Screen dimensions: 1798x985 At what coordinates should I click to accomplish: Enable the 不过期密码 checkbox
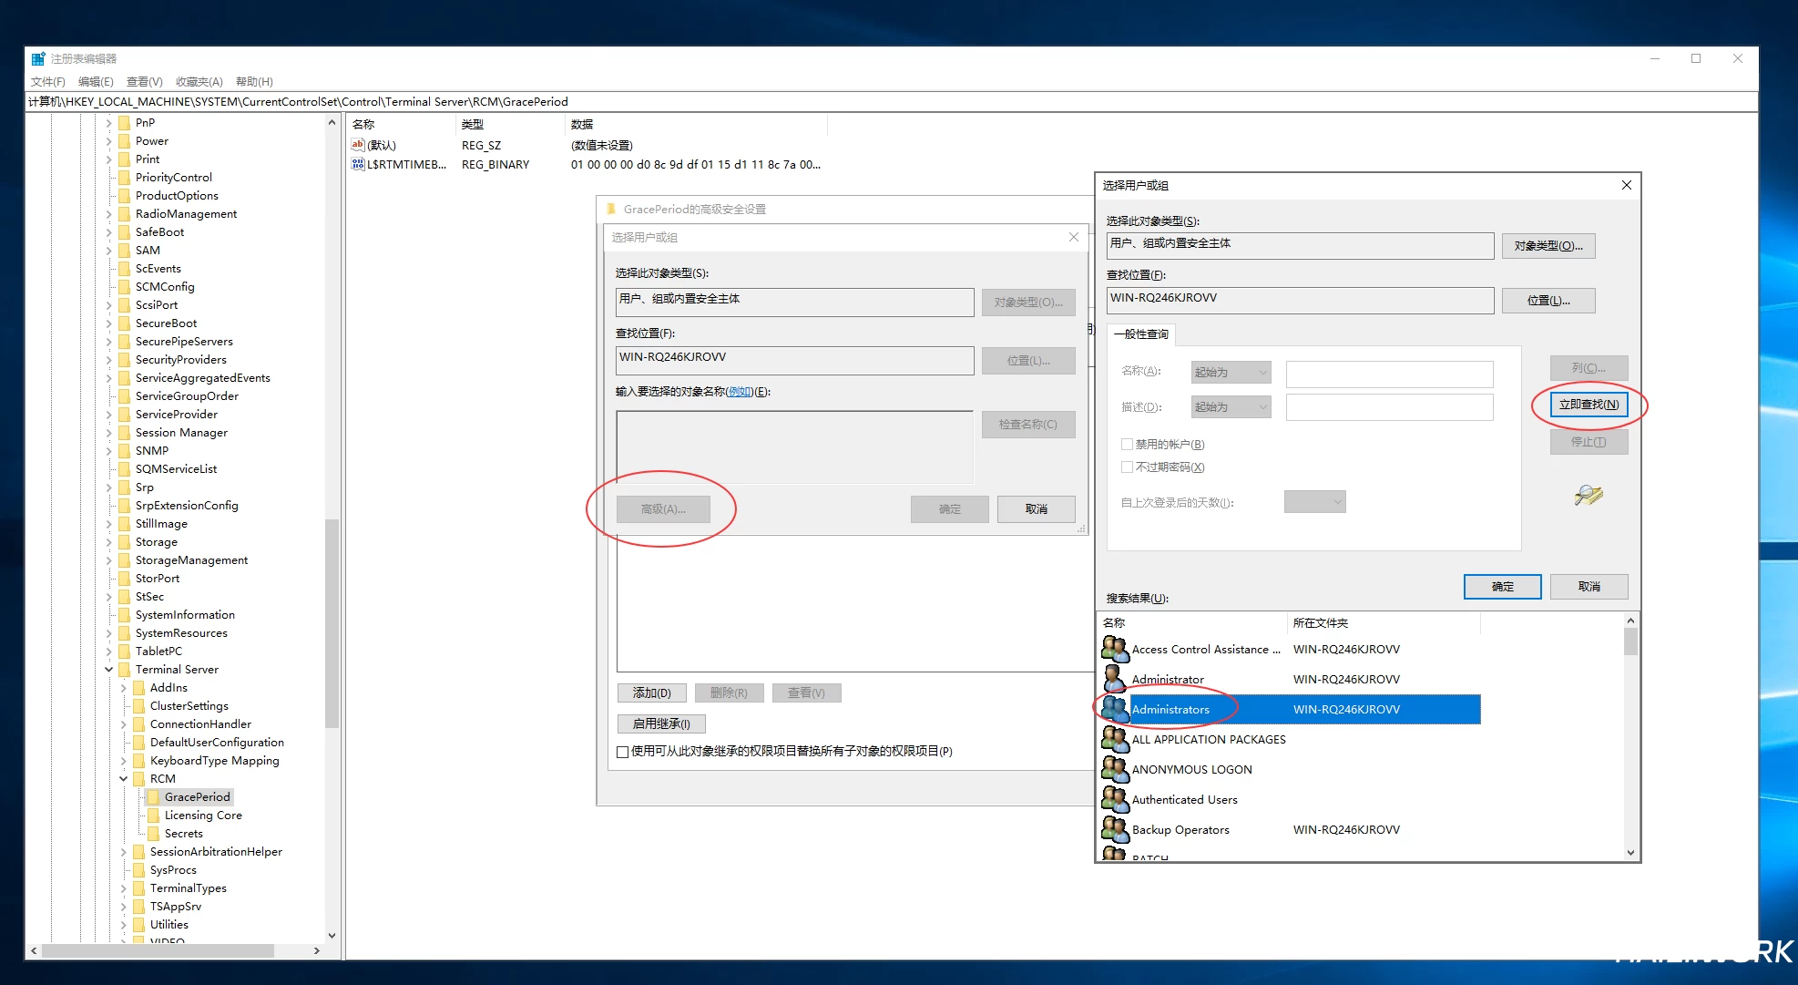(1127, 467)
